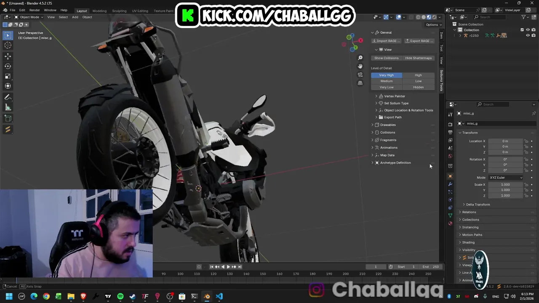Click the Scale Z value field
Viewport: 539px width, 303px height.
pos(506,196)
